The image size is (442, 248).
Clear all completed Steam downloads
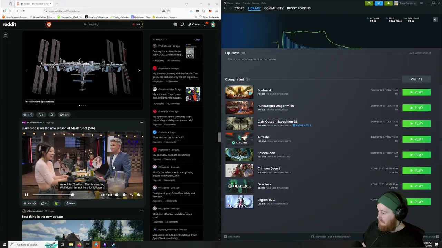tap(416, 79)
